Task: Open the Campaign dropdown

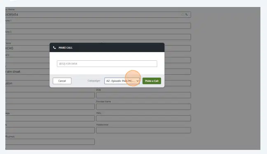Action: click(122, 81)
